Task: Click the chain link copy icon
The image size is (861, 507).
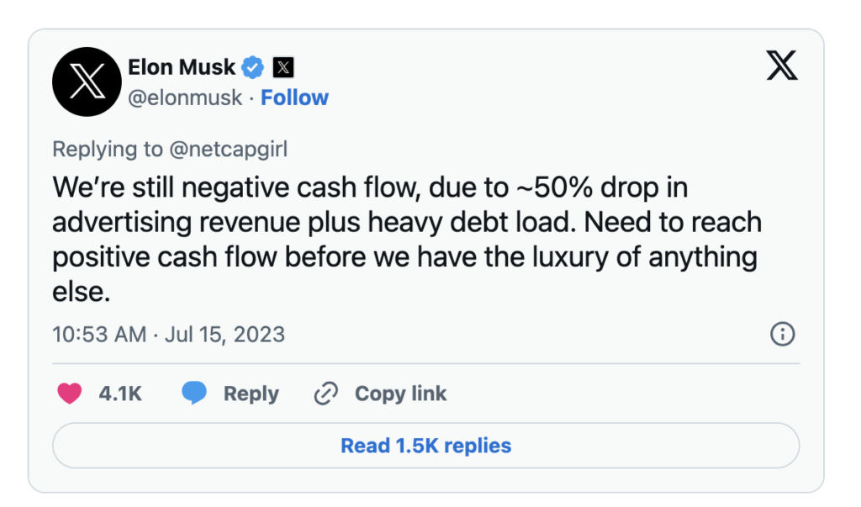Action: tap(325, 393)
